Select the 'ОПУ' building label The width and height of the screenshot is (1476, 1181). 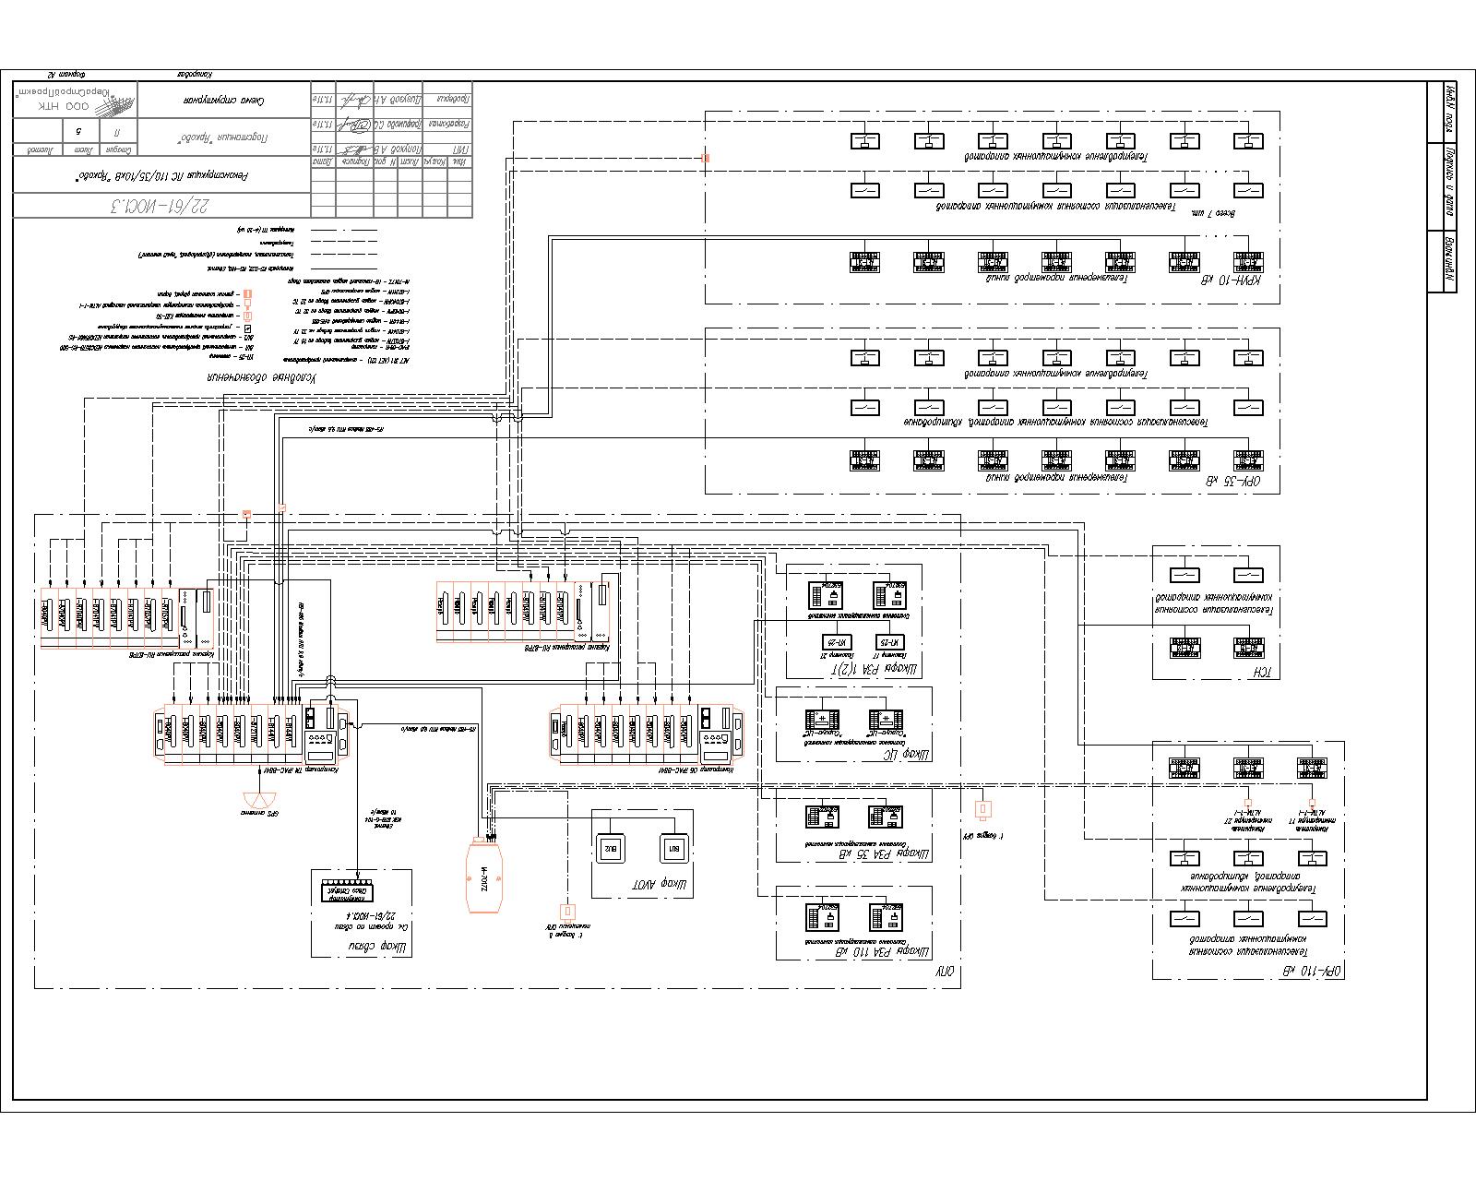click(x=945, y=972)
